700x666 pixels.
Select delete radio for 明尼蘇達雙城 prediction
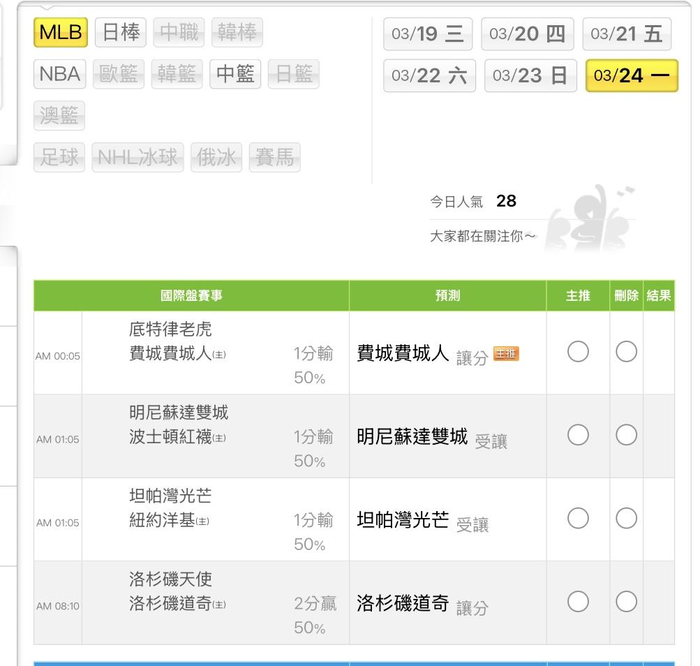[626, 435]
